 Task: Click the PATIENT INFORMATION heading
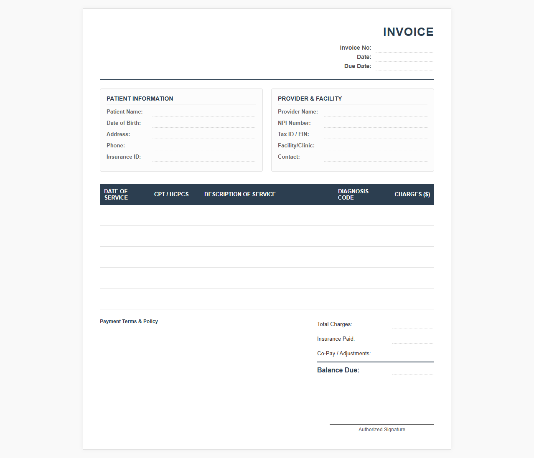[x=140, y=99]
